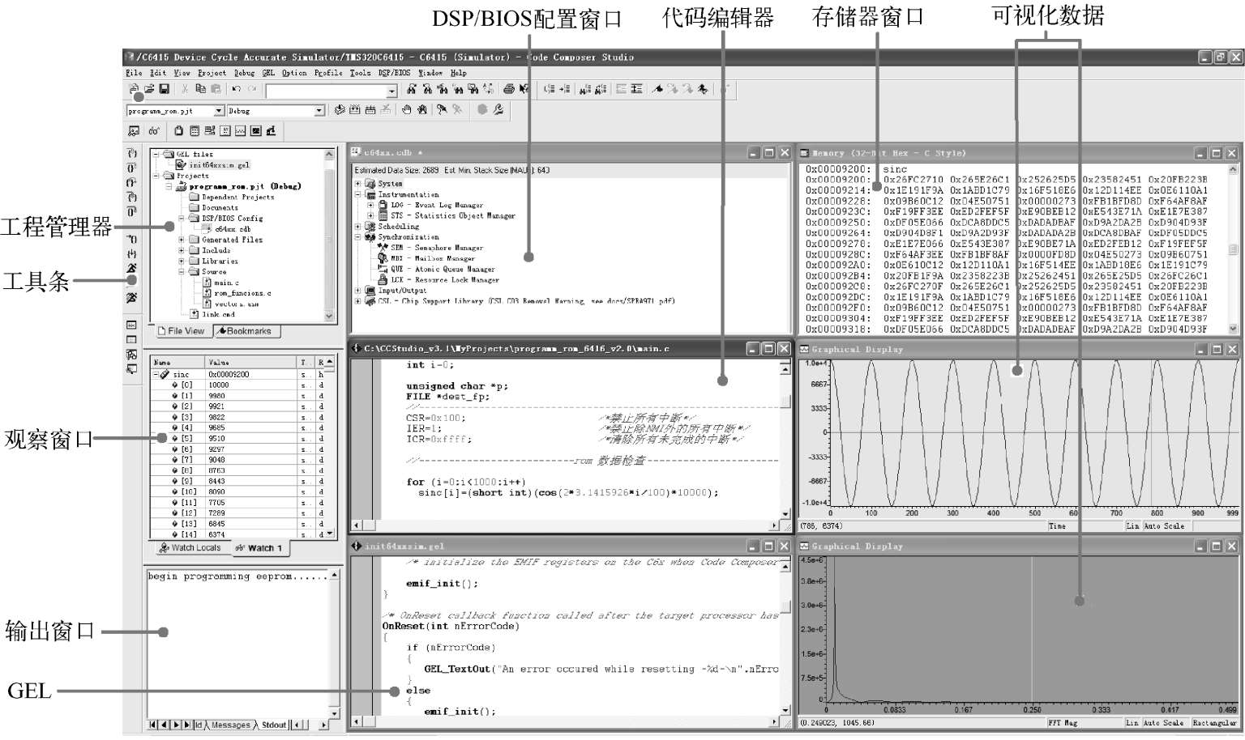Expand the Scheduling node in config window
1245x740 pixels.
[357, 227]
